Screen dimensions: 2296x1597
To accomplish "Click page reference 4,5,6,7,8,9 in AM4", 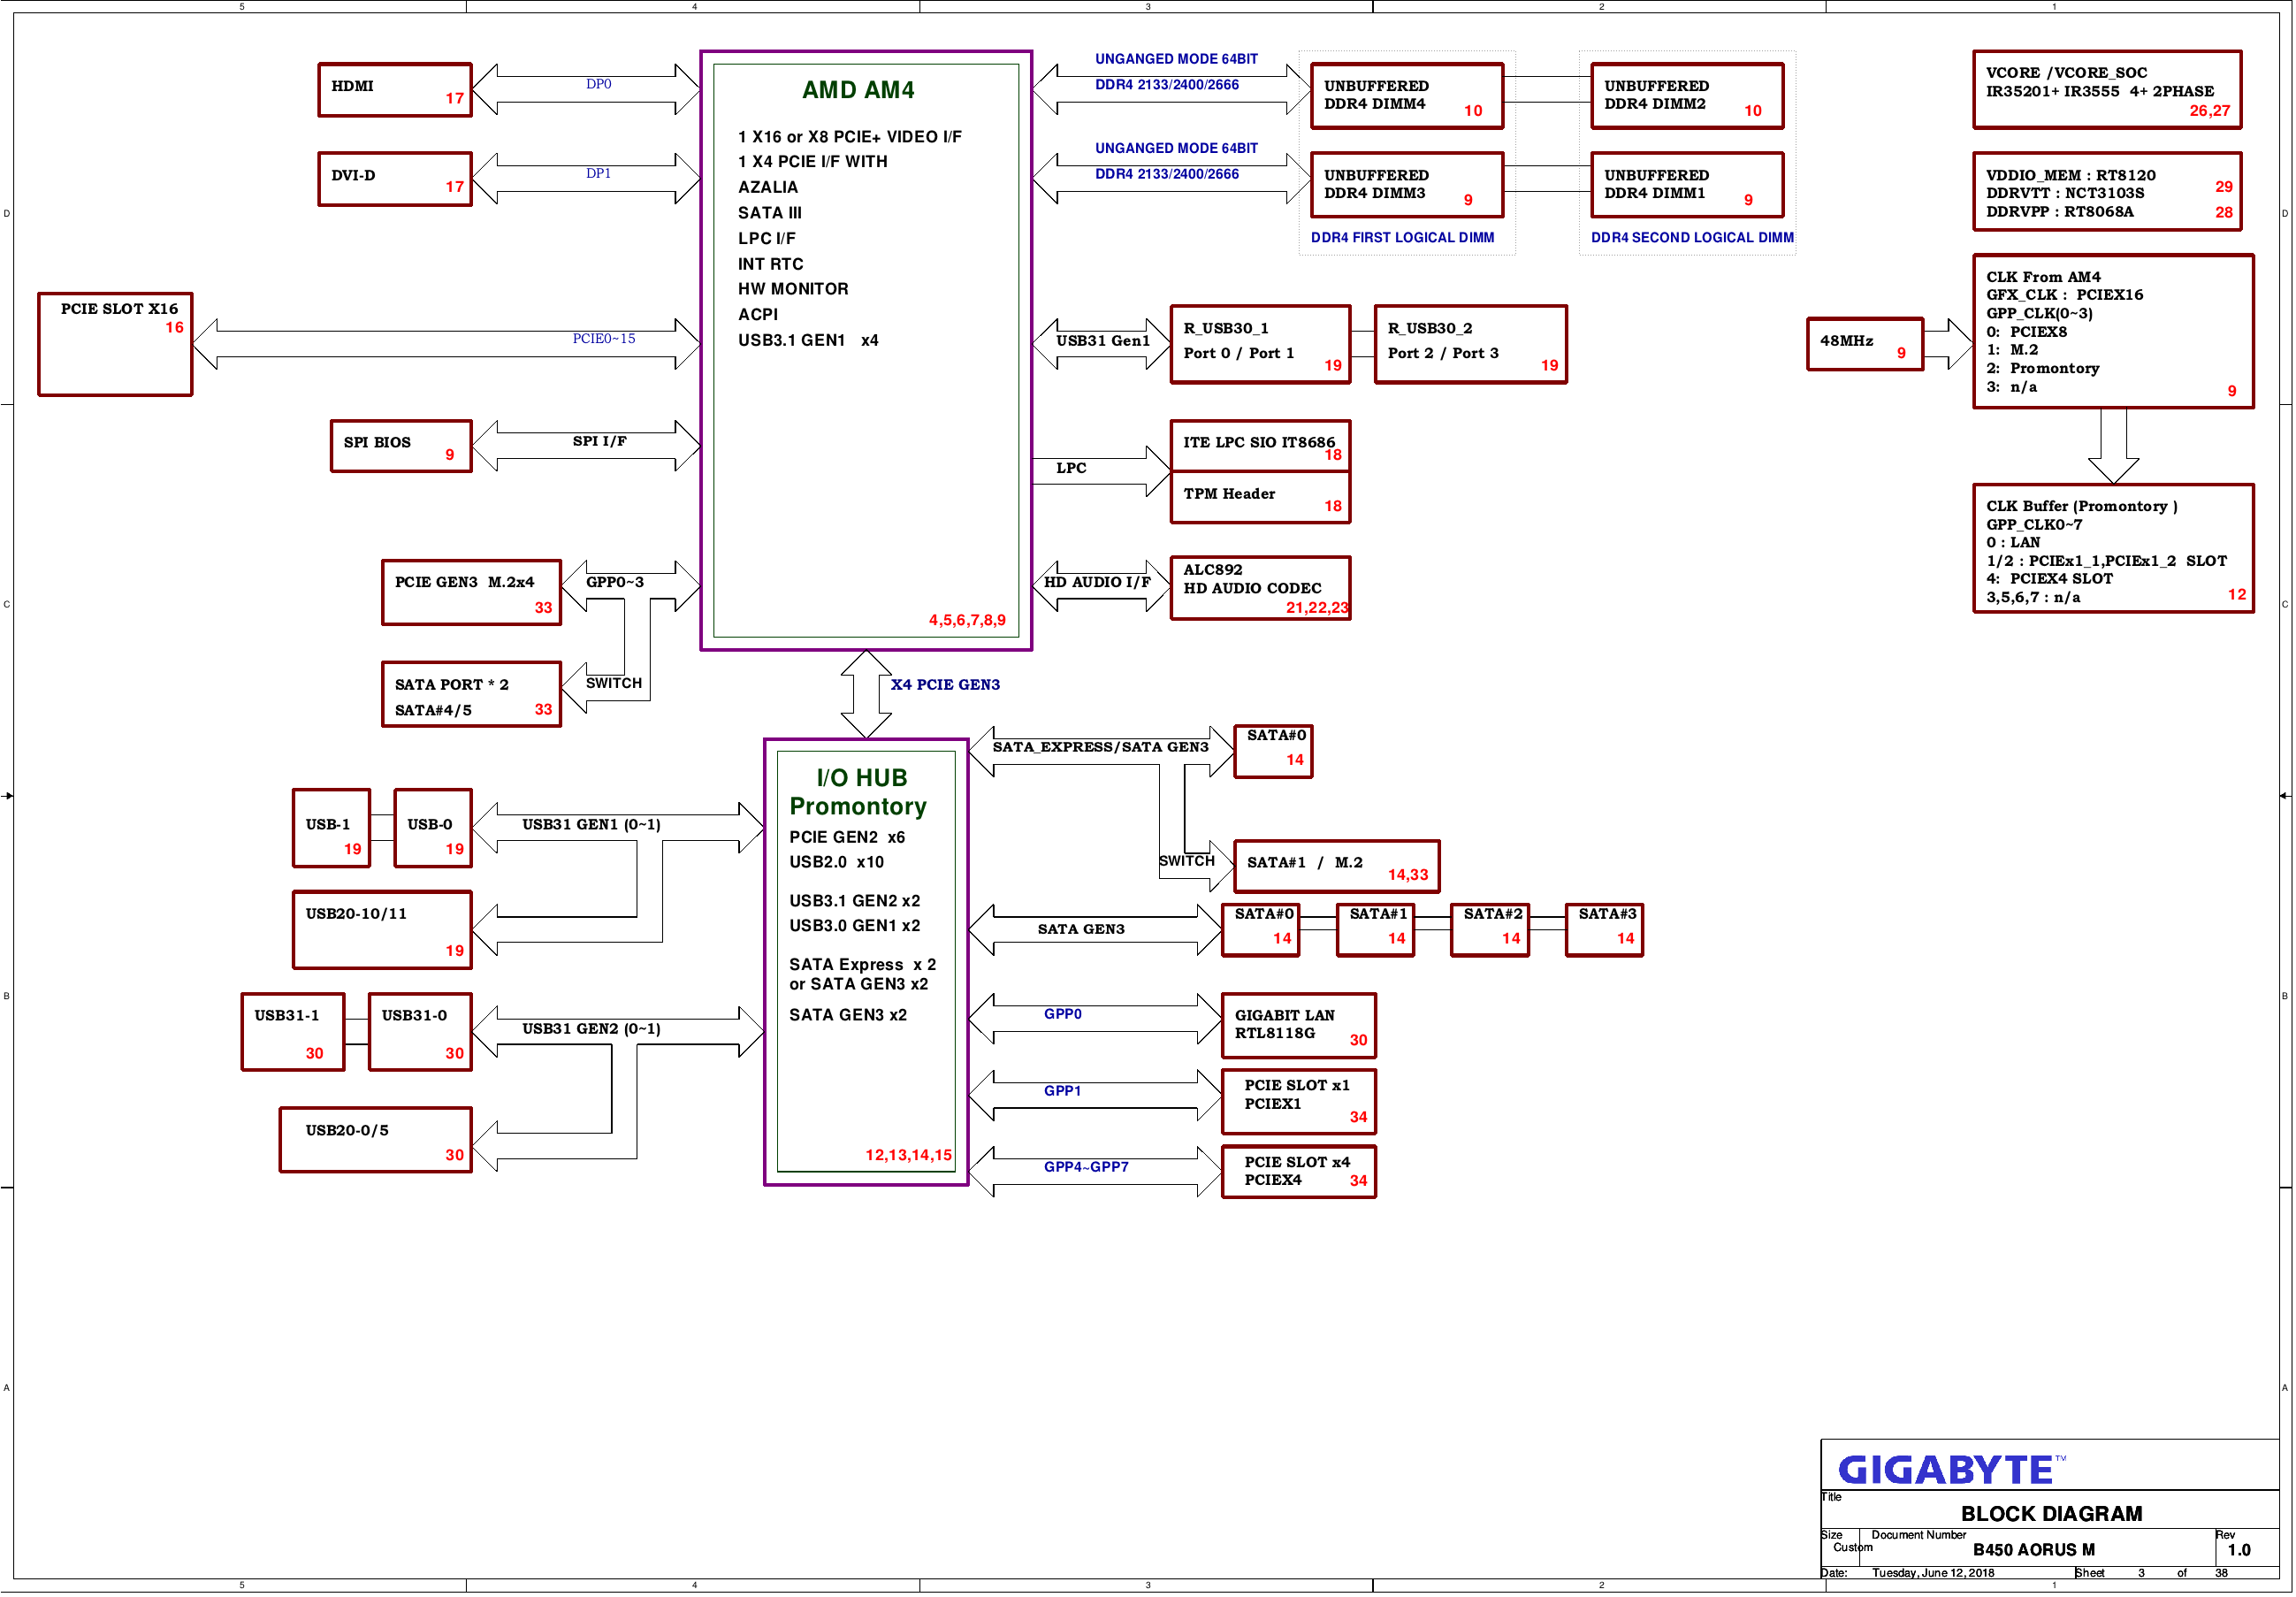I will click(x=967, y=620).
